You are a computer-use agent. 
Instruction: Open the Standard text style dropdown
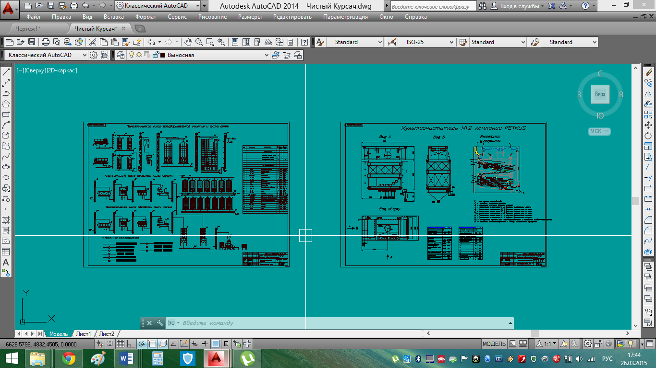355,42
